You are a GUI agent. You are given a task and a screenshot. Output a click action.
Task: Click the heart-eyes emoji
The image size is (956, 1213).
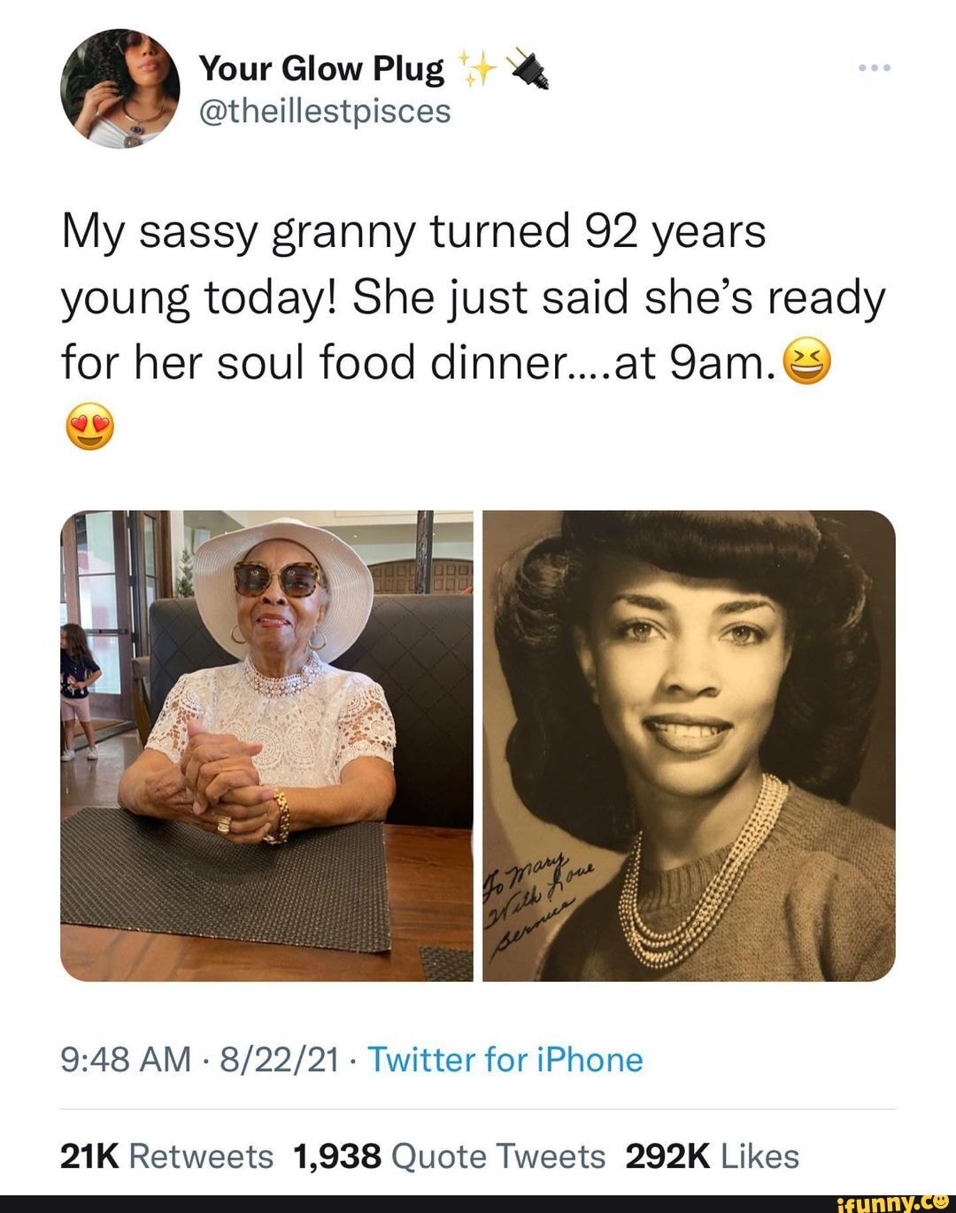point(89,426)
